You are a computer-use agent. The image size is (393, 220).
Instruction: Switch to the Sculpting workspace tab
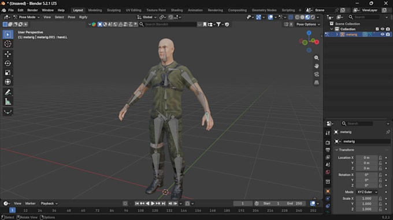[114, 10]
